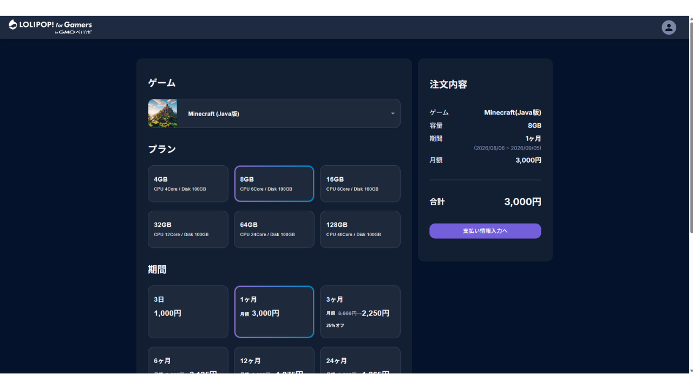Click the 期間 section heading

pos(157,269)
